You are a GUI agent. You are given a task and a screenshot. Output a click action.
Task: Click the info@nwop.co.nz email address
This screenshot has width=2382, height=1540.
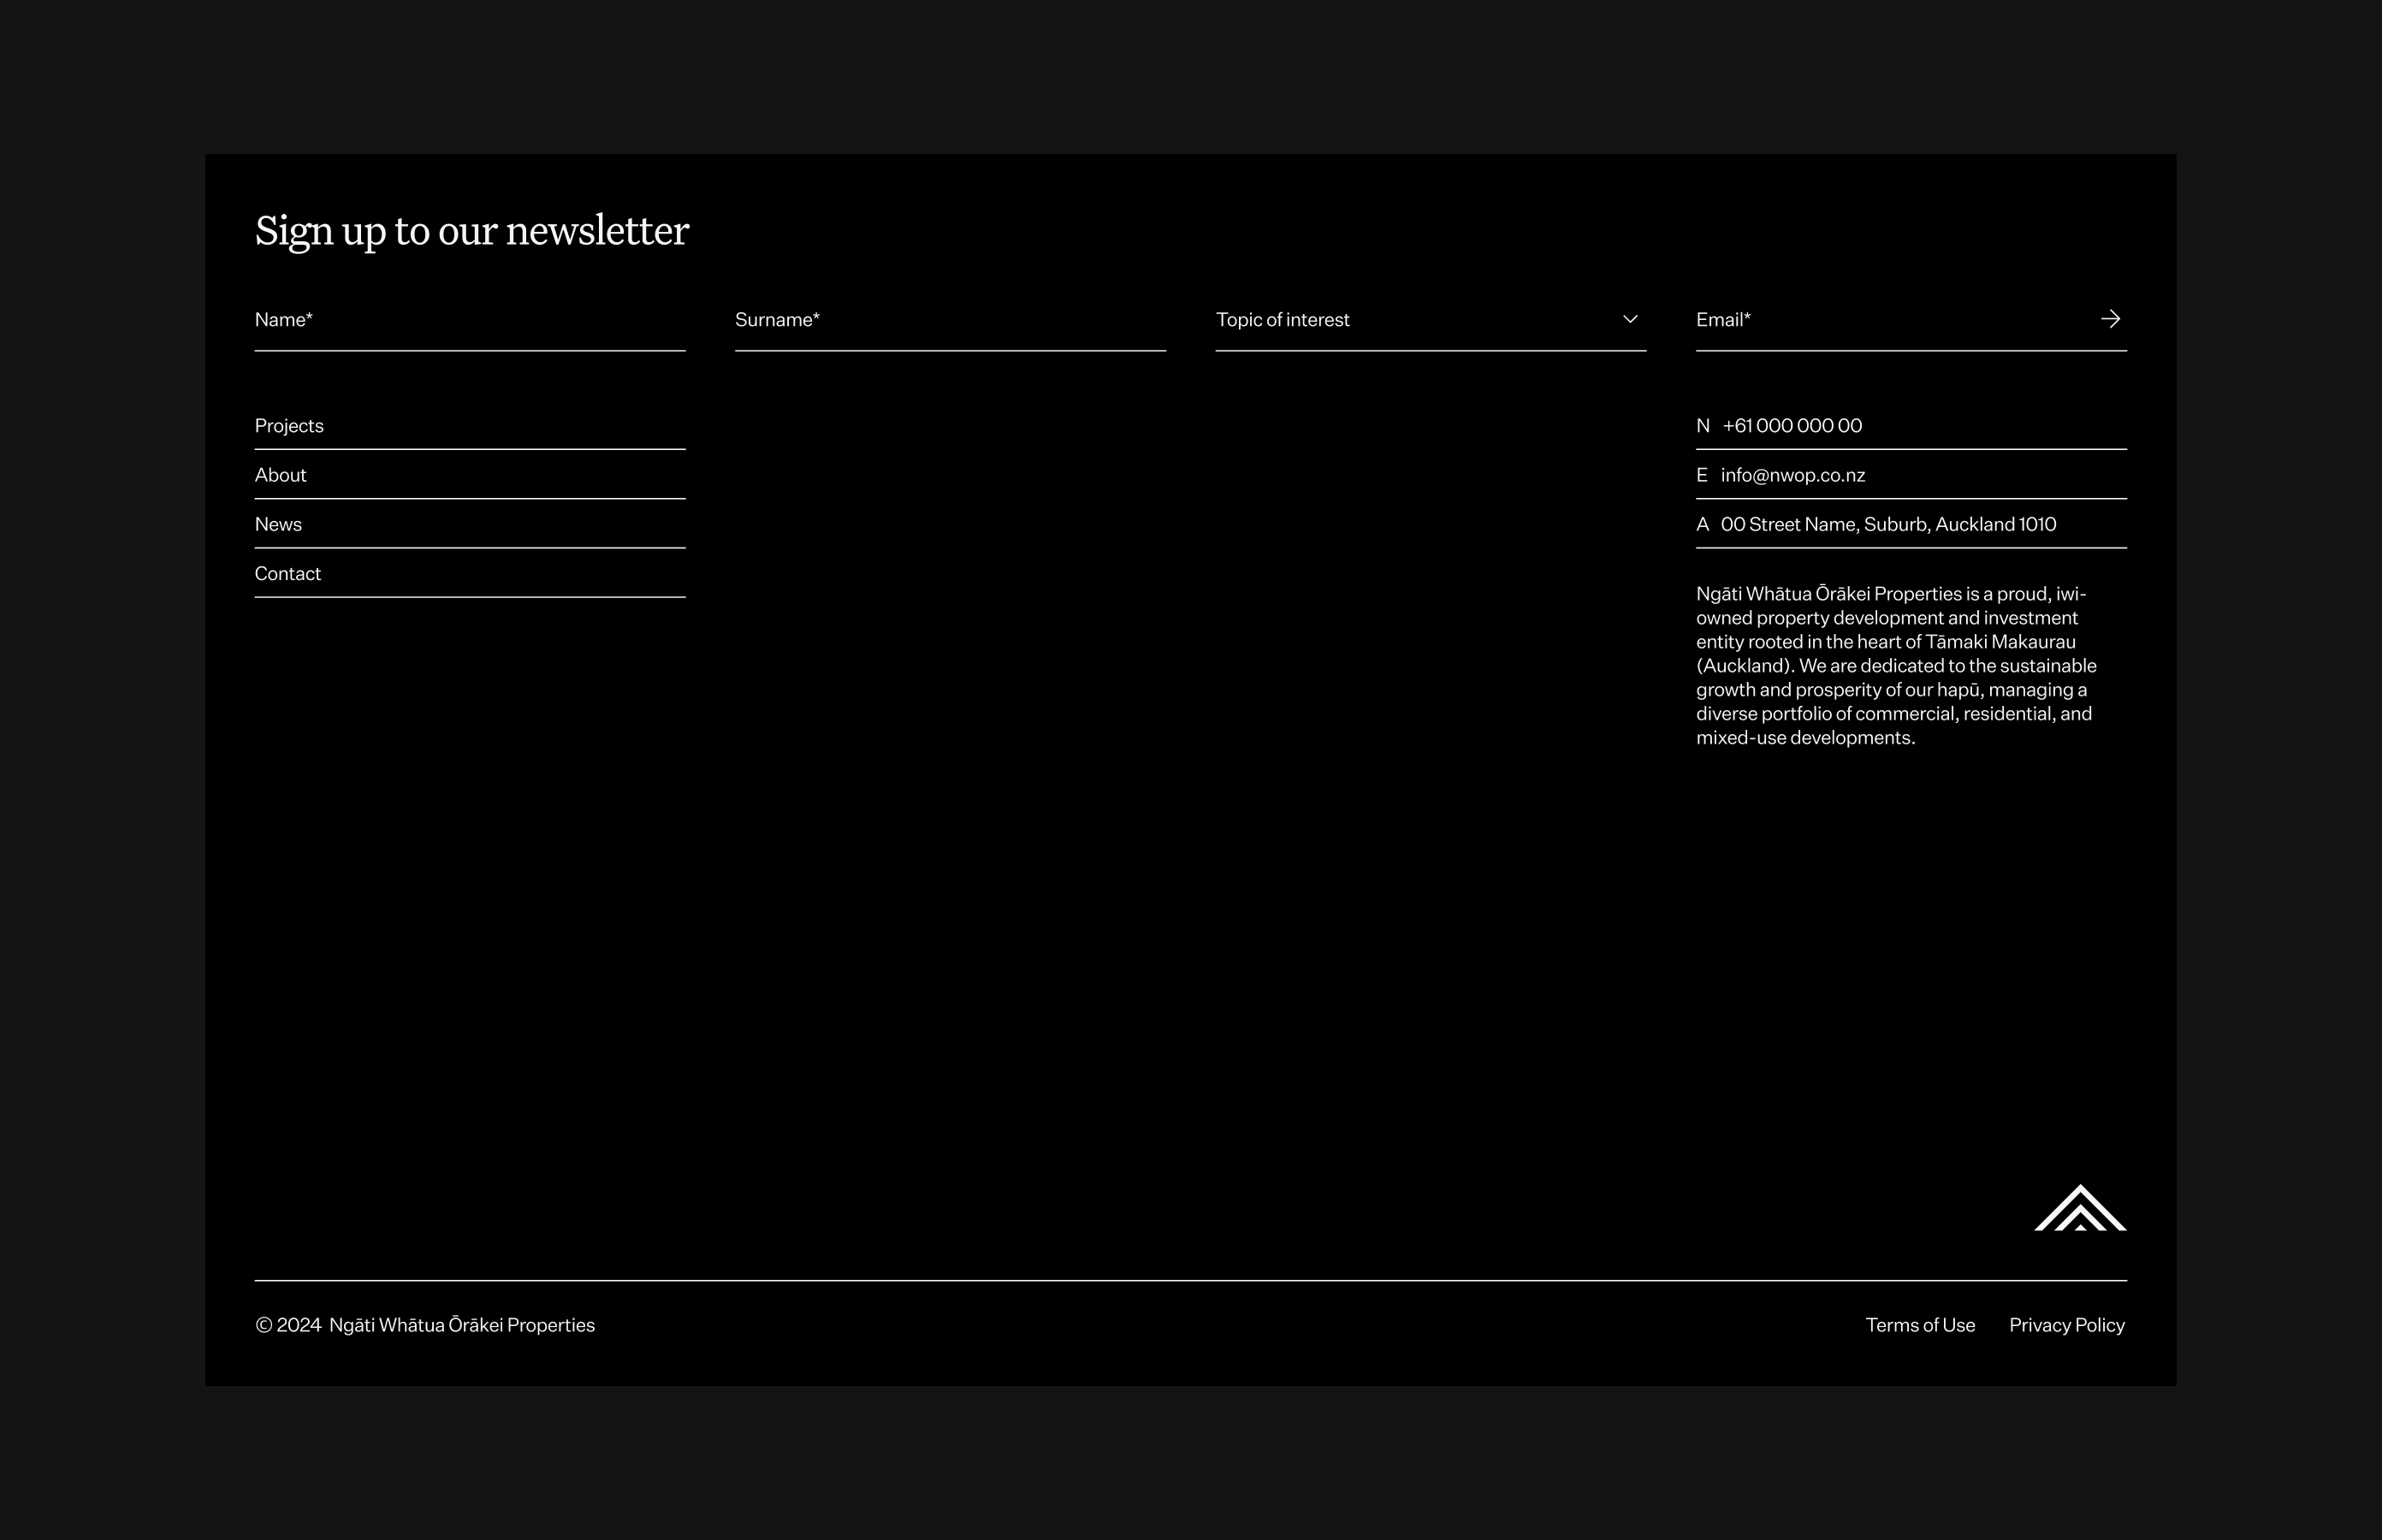pos(1792,475)
